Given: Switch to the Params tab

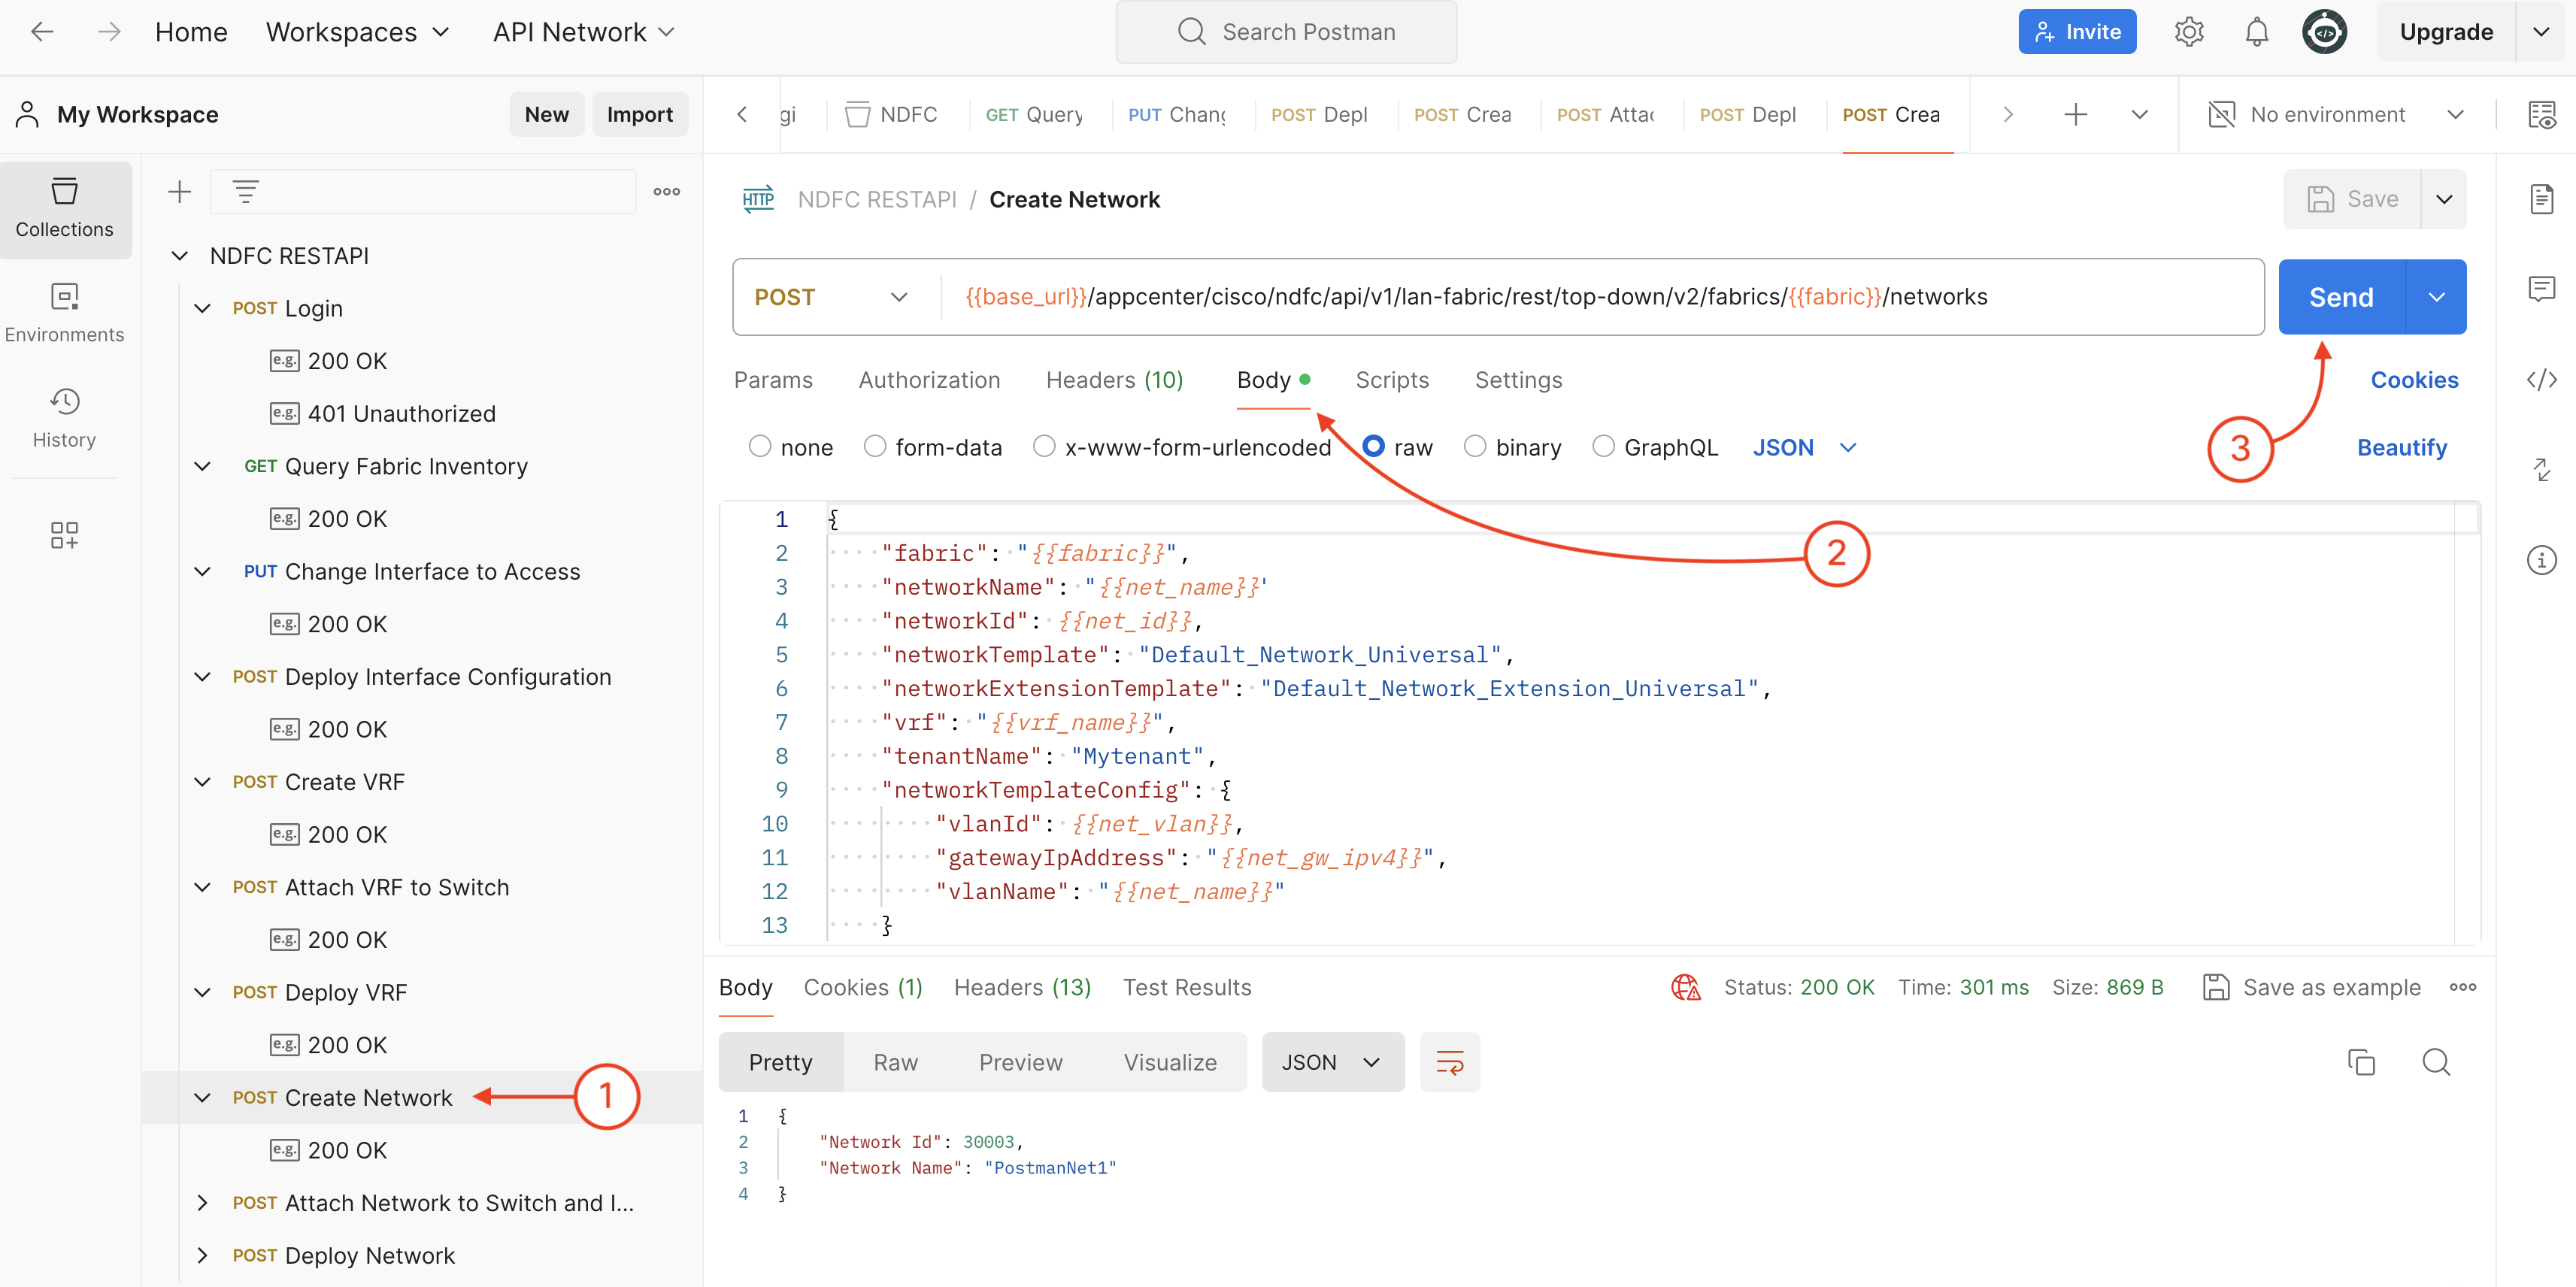Looking at the screenshot, I should [x=773, y=380].
